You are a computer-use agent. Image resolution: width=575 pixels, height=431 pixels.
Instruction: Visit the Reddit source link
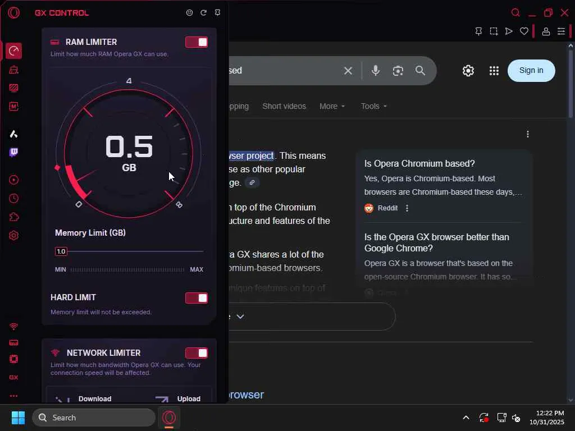(381, 208)
